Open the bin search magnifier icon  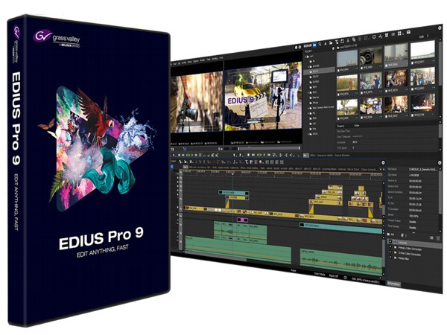click(x=320, y=44)
